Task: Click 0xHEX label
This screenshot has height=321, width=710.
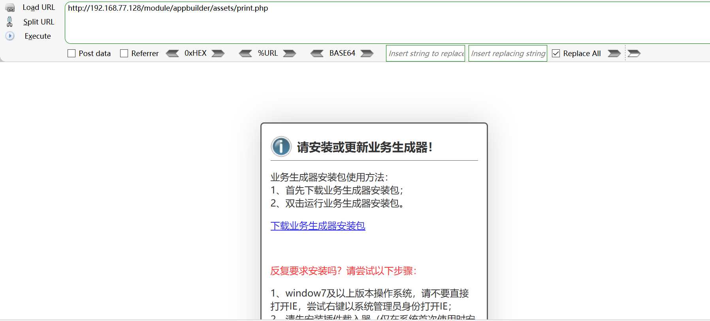Action: (195, 53)
